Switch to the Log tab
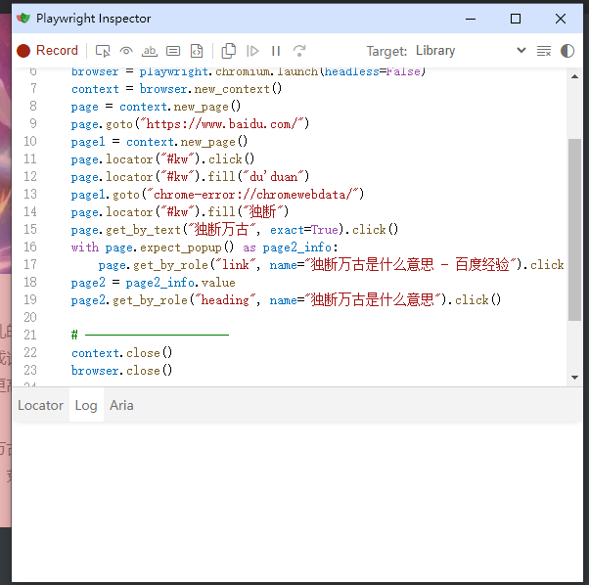 point(86,405)
